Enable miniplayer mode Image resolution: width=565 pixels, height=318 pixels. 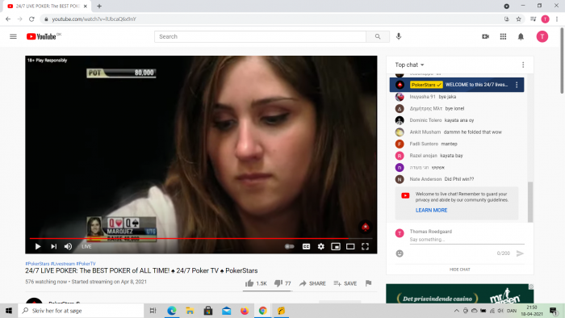click(336, 246)
